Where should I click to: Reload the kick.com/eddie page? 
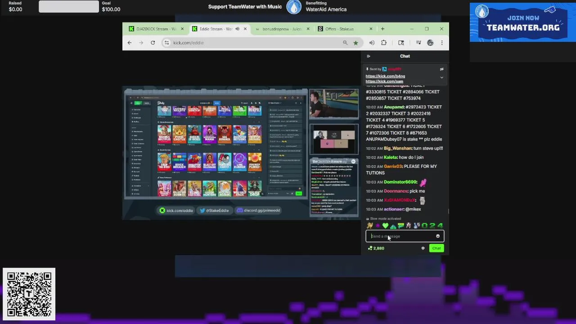[x=153, y=43]
